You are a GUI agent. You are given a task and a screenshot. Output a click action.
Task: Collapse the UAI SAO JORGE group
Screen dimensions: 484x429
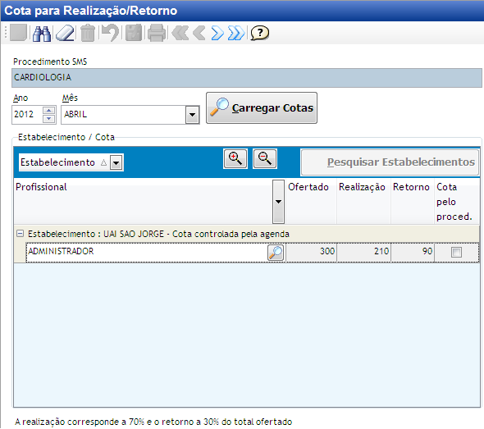pos(20,233)
